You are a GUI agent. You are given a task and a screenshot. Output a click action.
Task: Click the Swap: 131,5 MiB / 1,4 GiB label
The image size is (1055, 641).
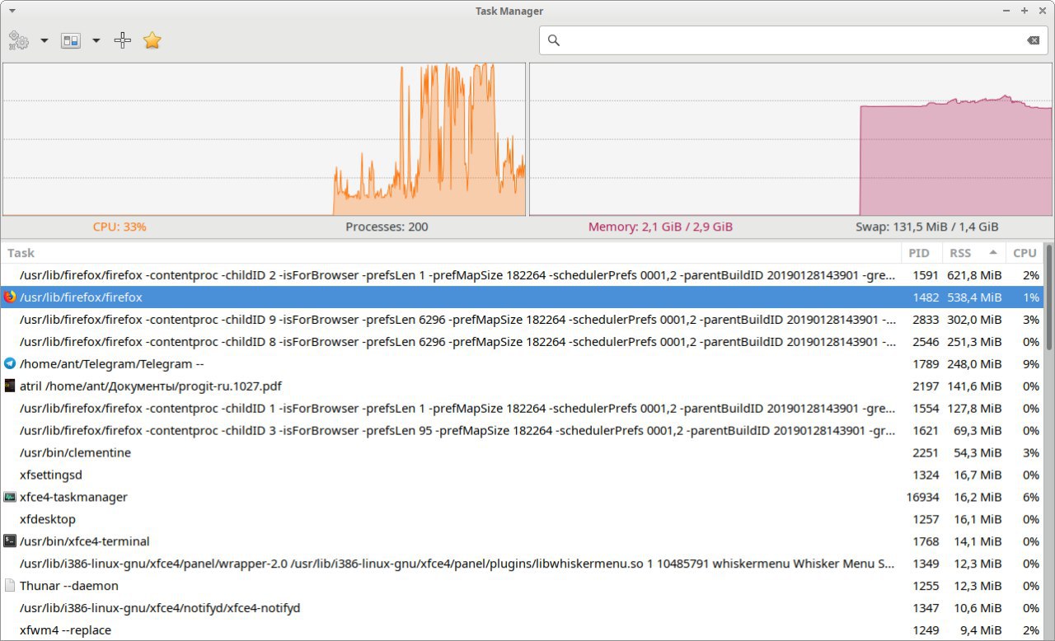click(927, 227)
